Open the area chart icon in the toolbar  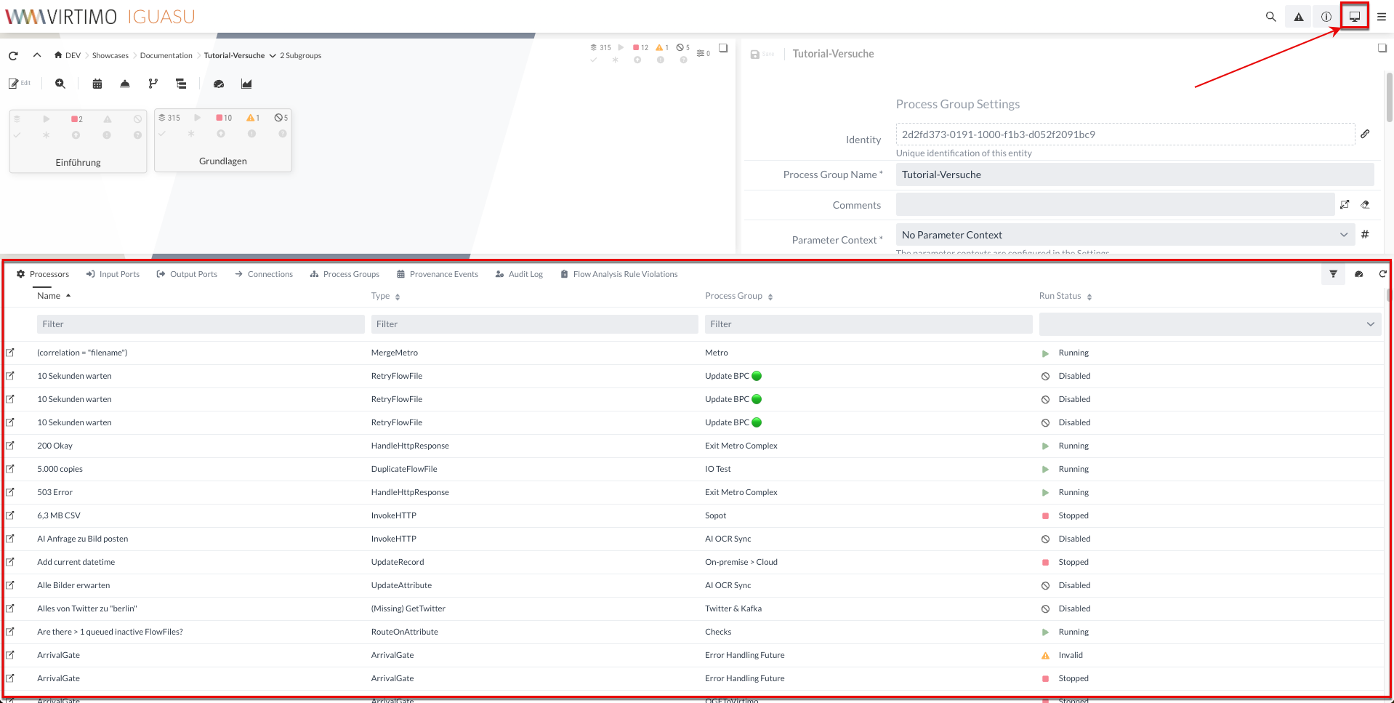246,84
